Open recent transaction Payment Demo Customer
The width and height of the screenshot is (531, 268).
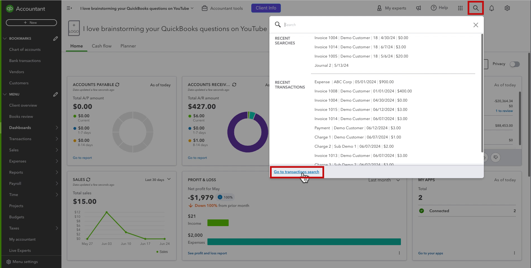pyautogui.click(x=357, y=128)
